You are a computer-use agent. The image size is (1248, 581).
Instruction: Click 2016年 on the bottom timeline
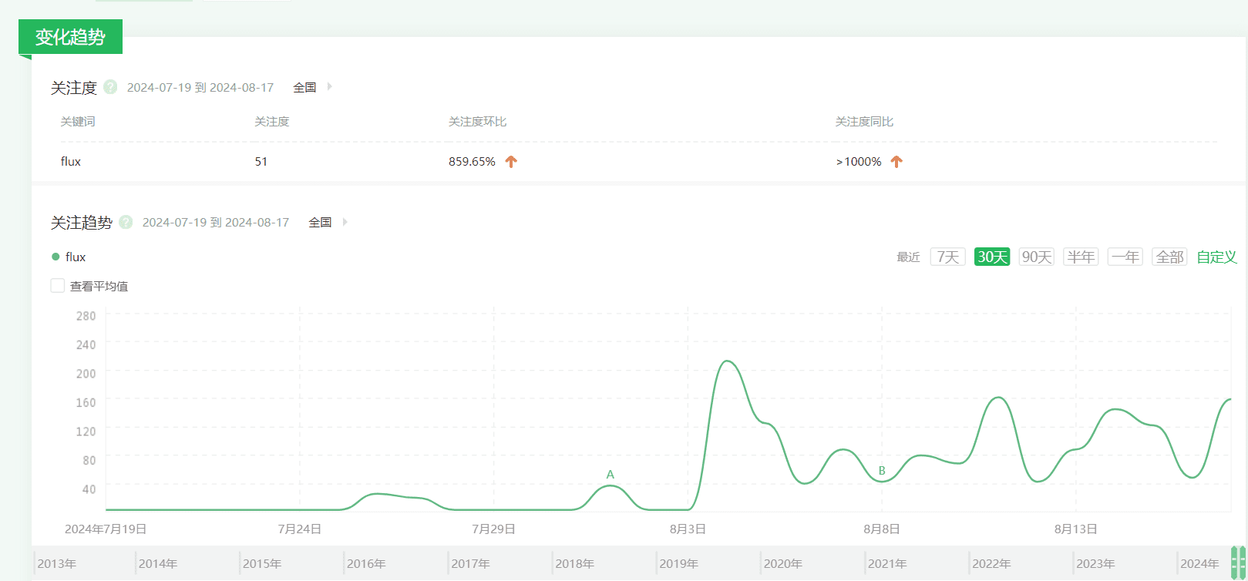point(366,564)
